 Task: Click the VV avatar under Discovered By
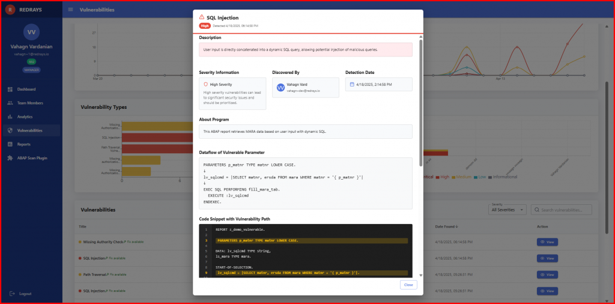point(280,88)
